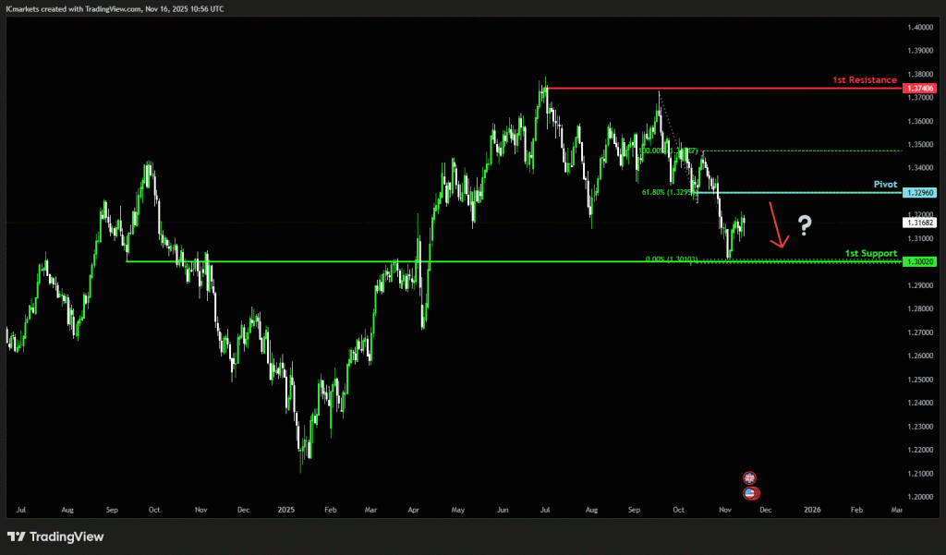Viewport: 946px width, 555px height.
Task: Click the 1.40000 price axis label
Action: (920, 27)
